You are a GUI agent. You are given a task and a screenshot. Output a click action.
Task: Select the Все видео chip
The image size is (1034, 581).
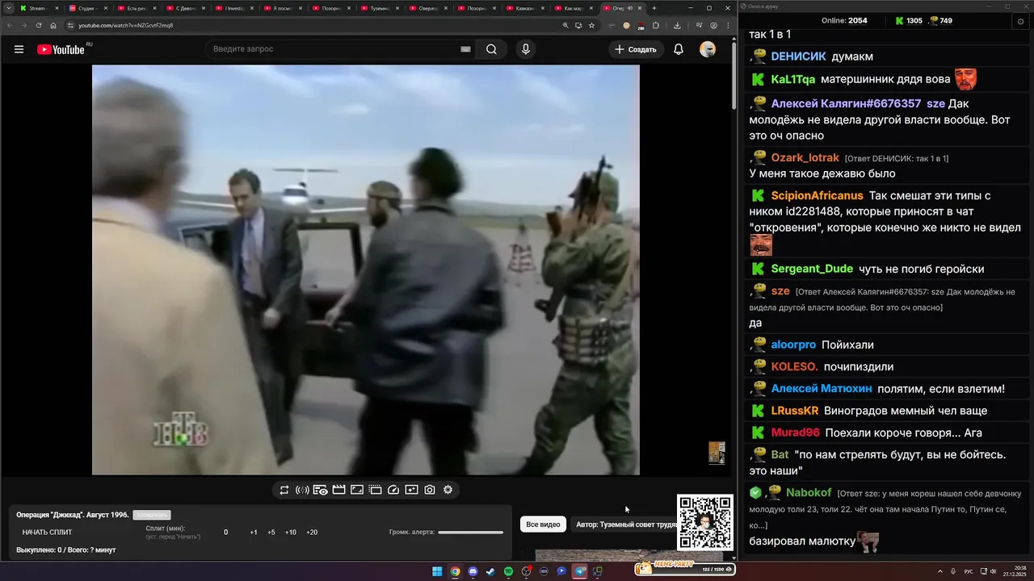[x=543, y=525]
